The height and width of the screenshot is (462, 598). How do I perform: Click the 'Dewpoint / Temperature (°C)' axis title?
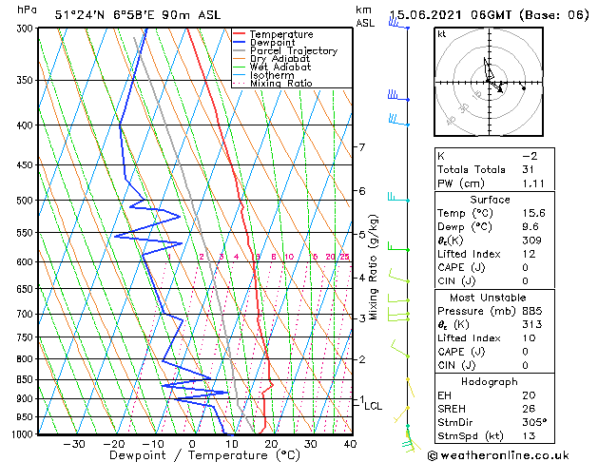204,455
